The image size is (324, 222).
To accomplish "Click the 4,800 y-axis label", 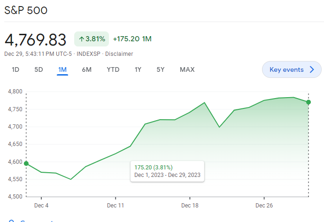I will tap(15, 92).
